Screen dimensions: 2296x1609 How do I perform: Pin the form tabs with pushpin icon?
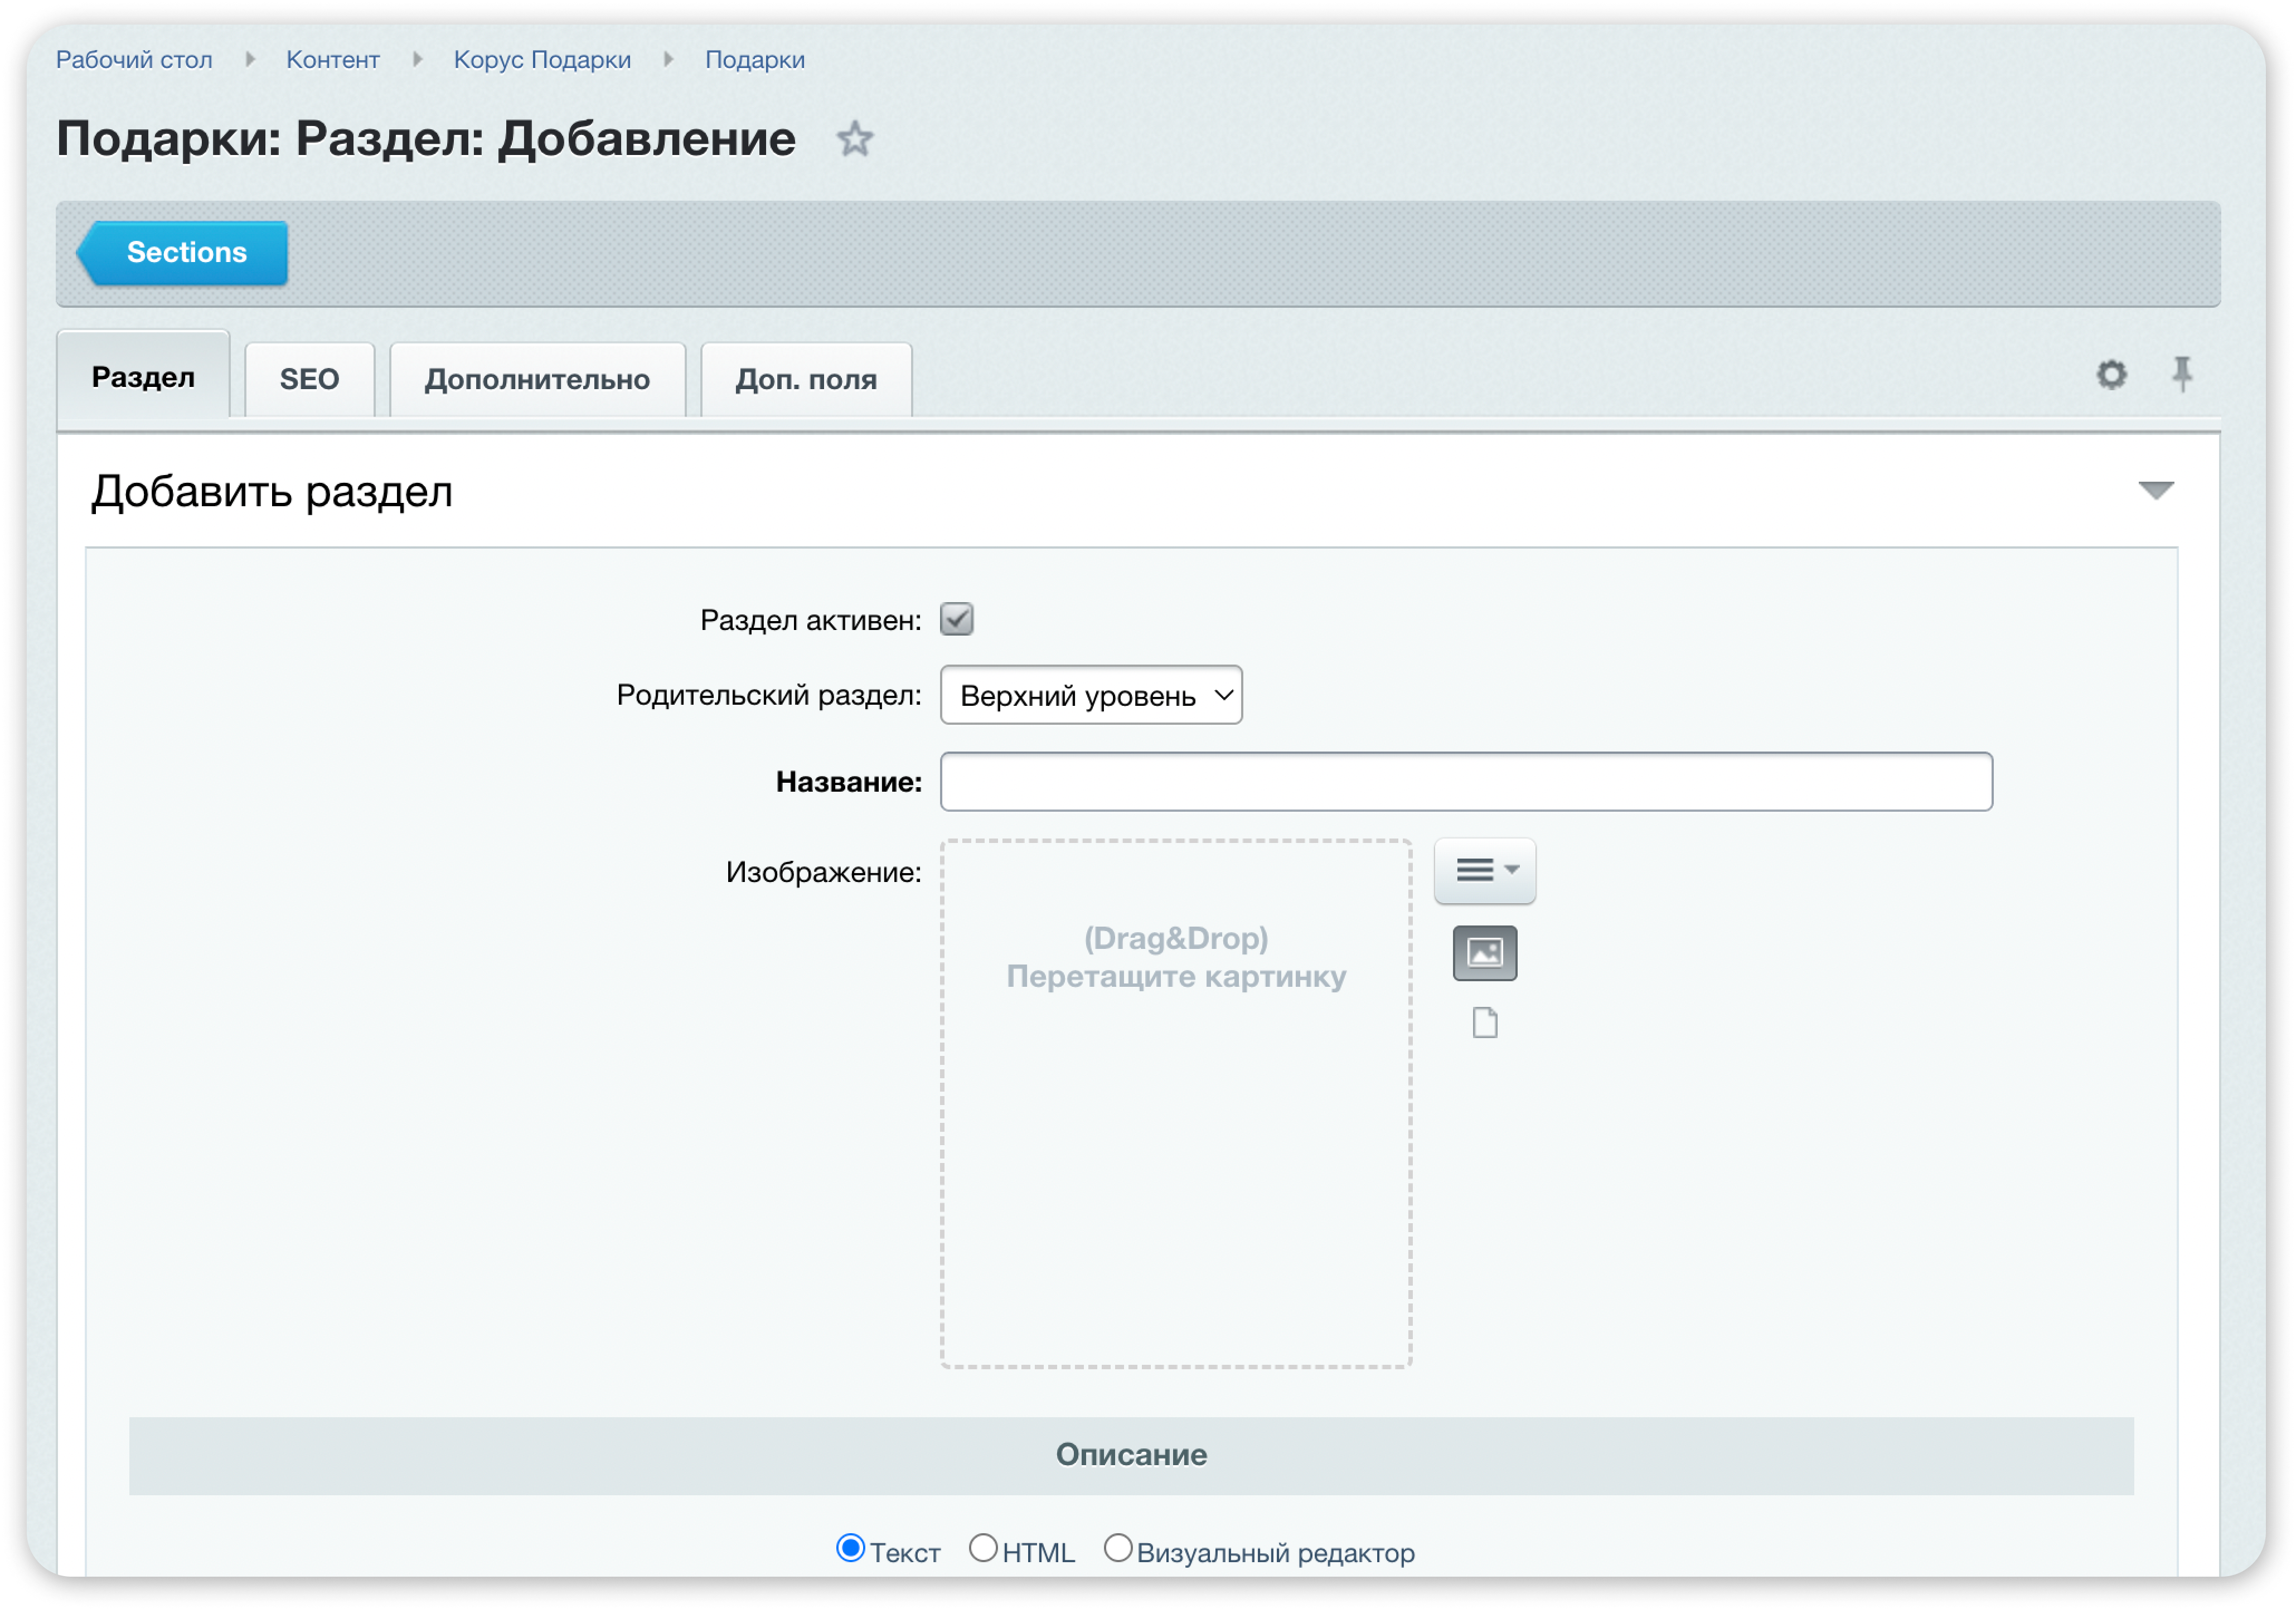(2182, 375)
